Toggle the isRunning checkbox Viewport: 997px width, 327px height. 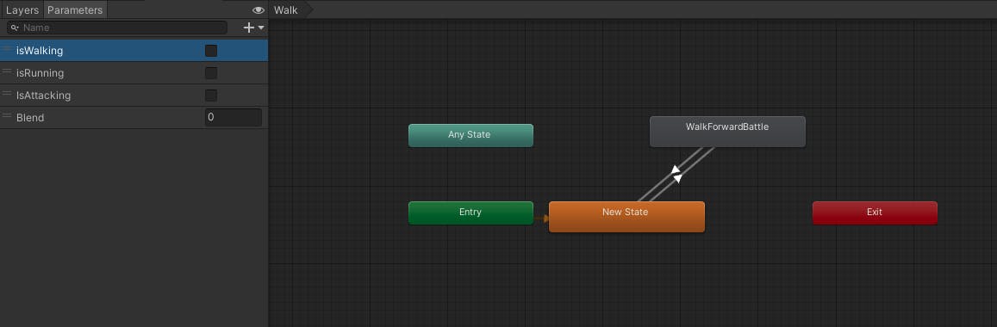tap(211, 73)
